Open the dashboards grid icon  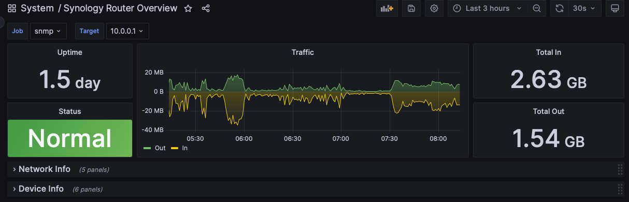coord(11,8)
